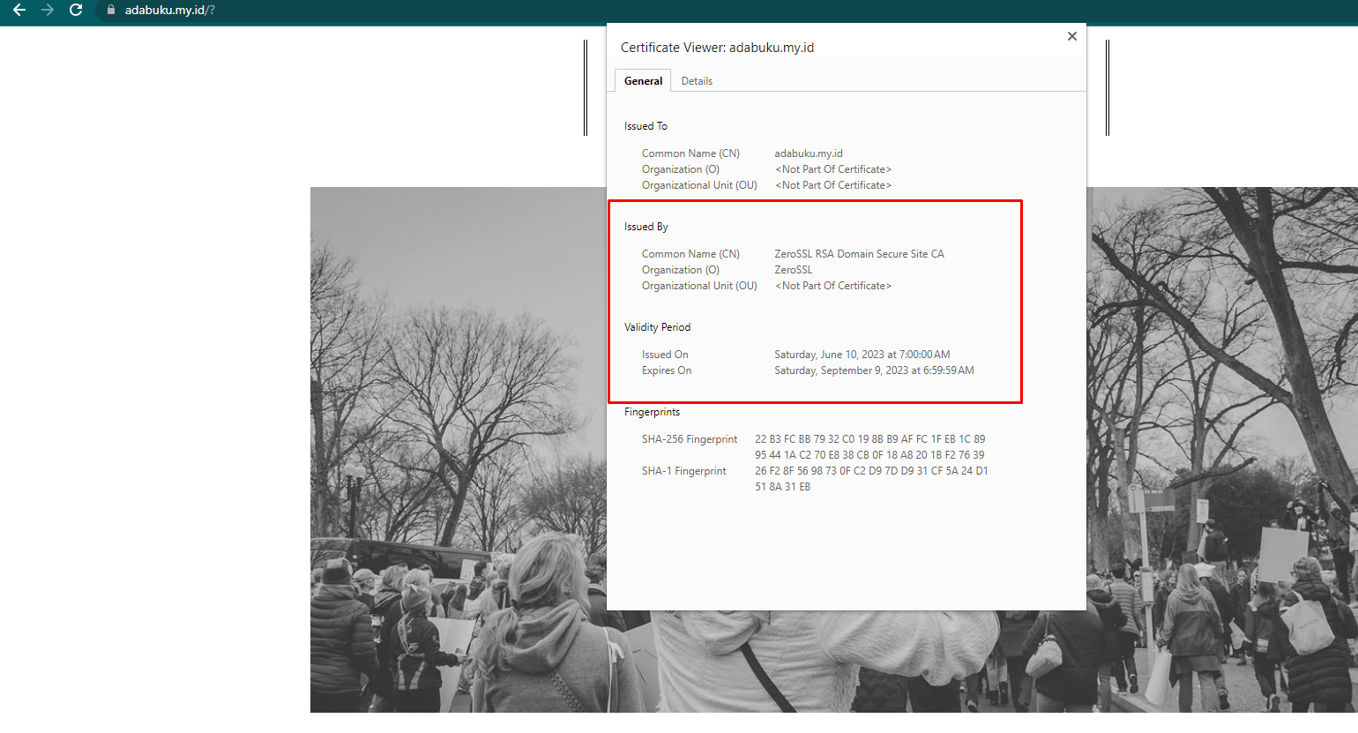Select issuer organization value ZeroSSL
Image resolution: width=1358 pixels, height=733 pixels.
[794, 270]
